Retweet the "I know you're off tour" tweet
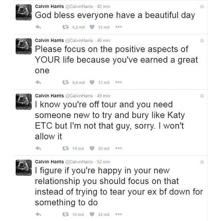 point(65,148)
